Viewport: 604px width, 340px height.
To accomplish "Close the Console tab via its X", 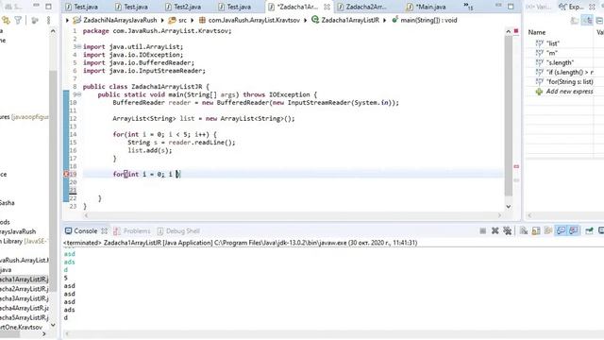I will [104, 231].
